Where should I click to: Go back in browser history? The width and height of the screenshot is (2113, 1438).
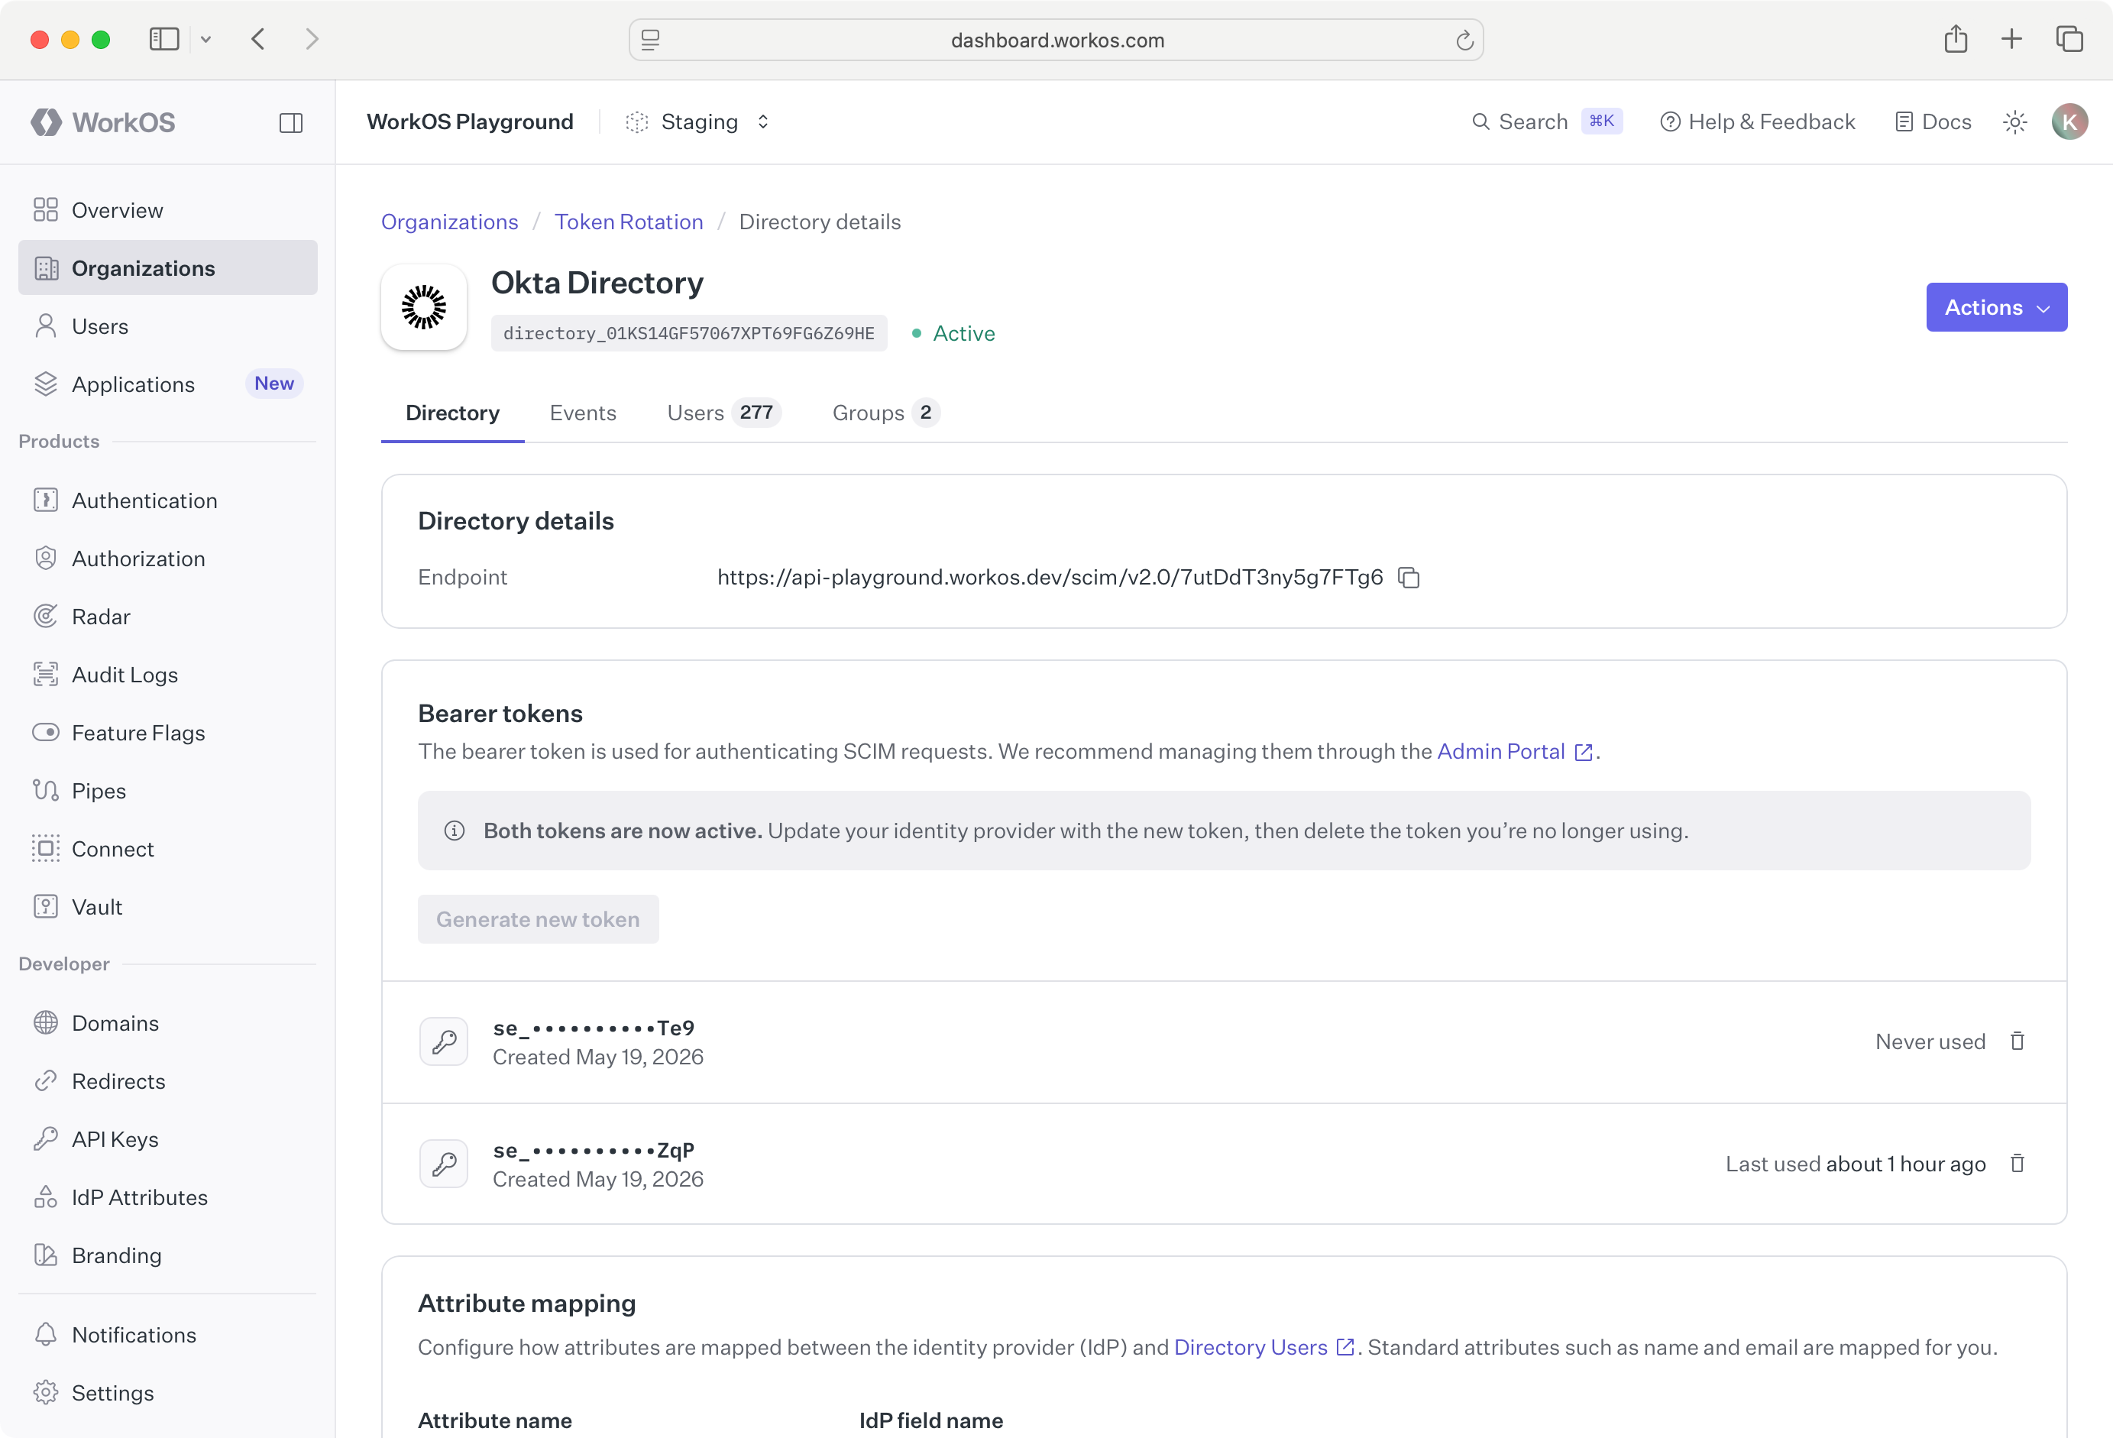[258, 39]
